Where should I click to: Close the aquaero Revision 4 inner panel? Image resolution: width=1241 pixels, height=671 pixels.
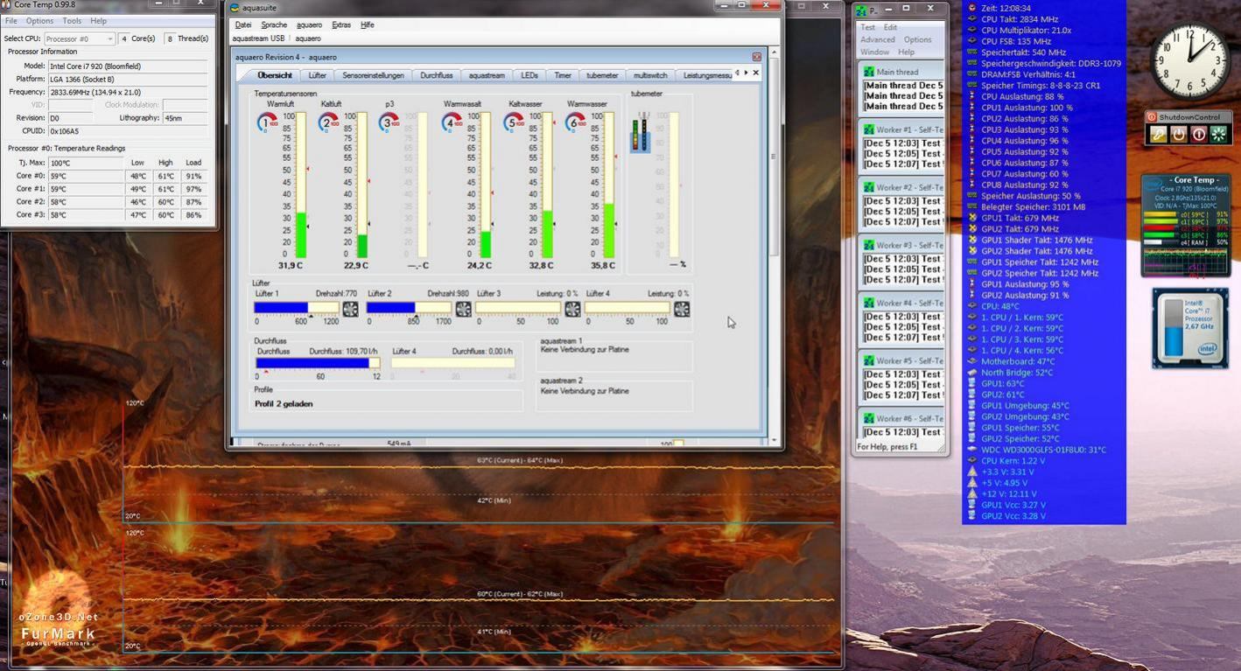click(757, 57)
